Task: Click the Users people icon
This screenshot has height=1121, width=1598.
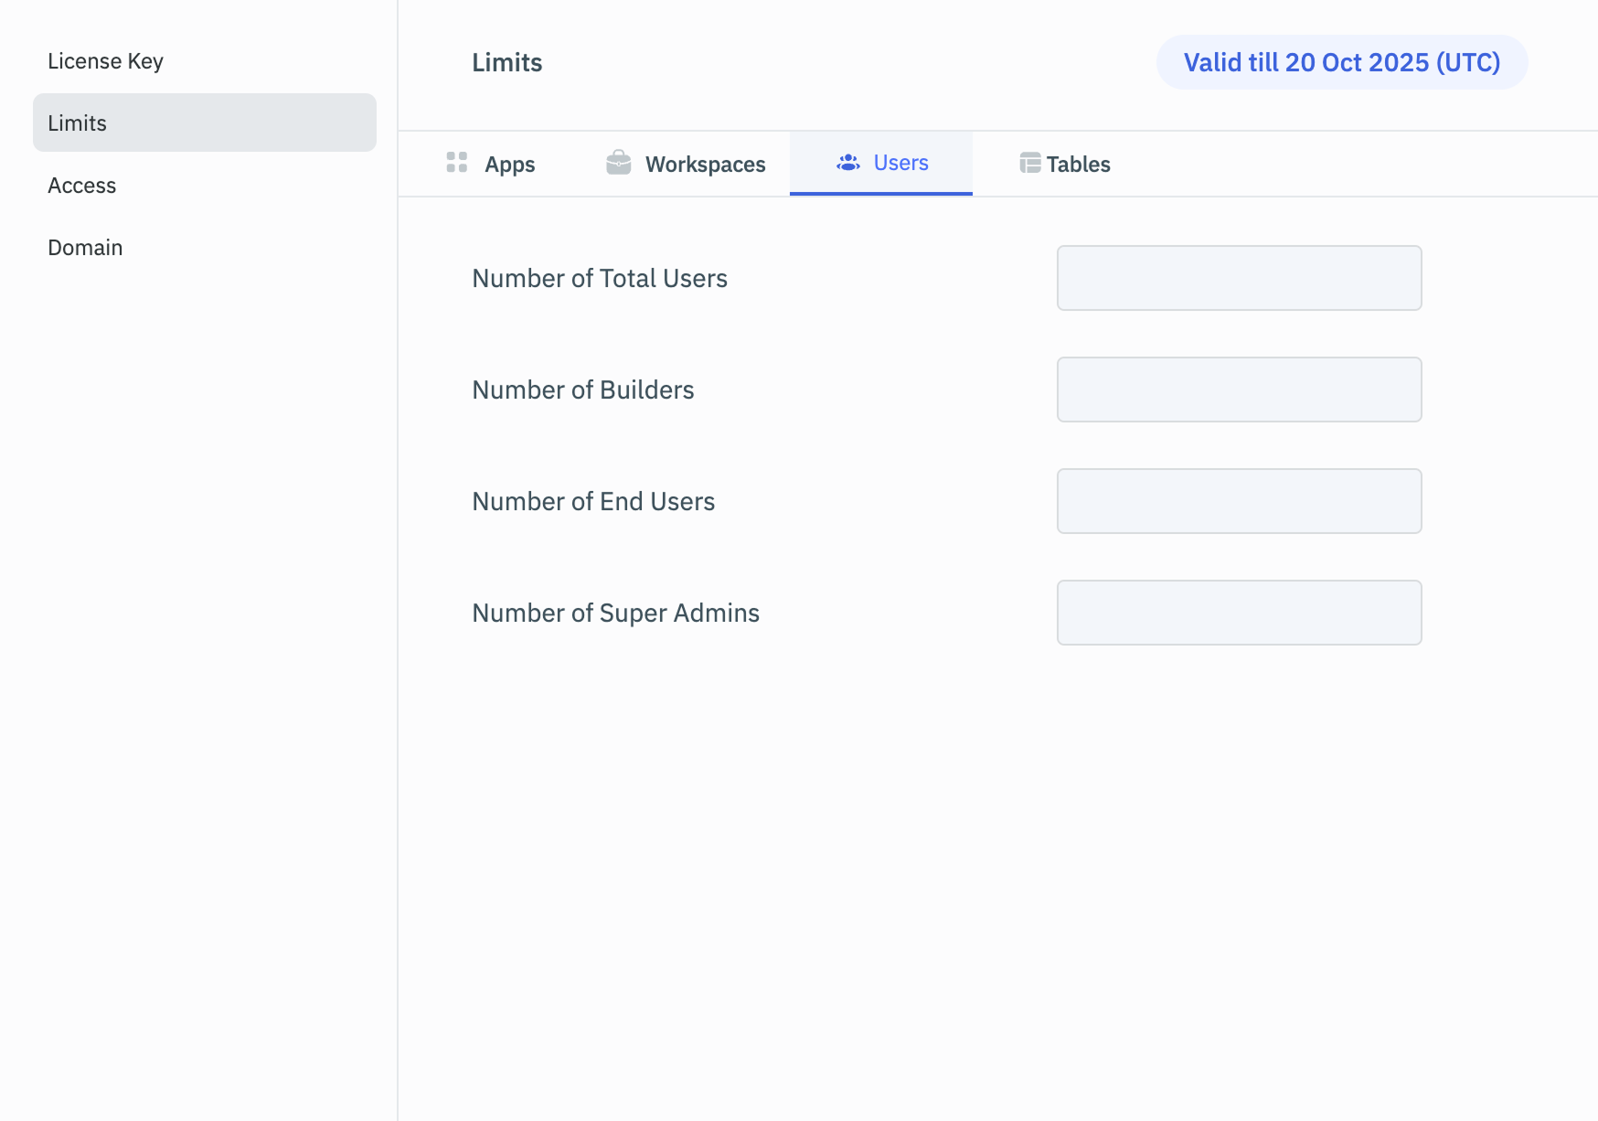Action: pos(848,163)
